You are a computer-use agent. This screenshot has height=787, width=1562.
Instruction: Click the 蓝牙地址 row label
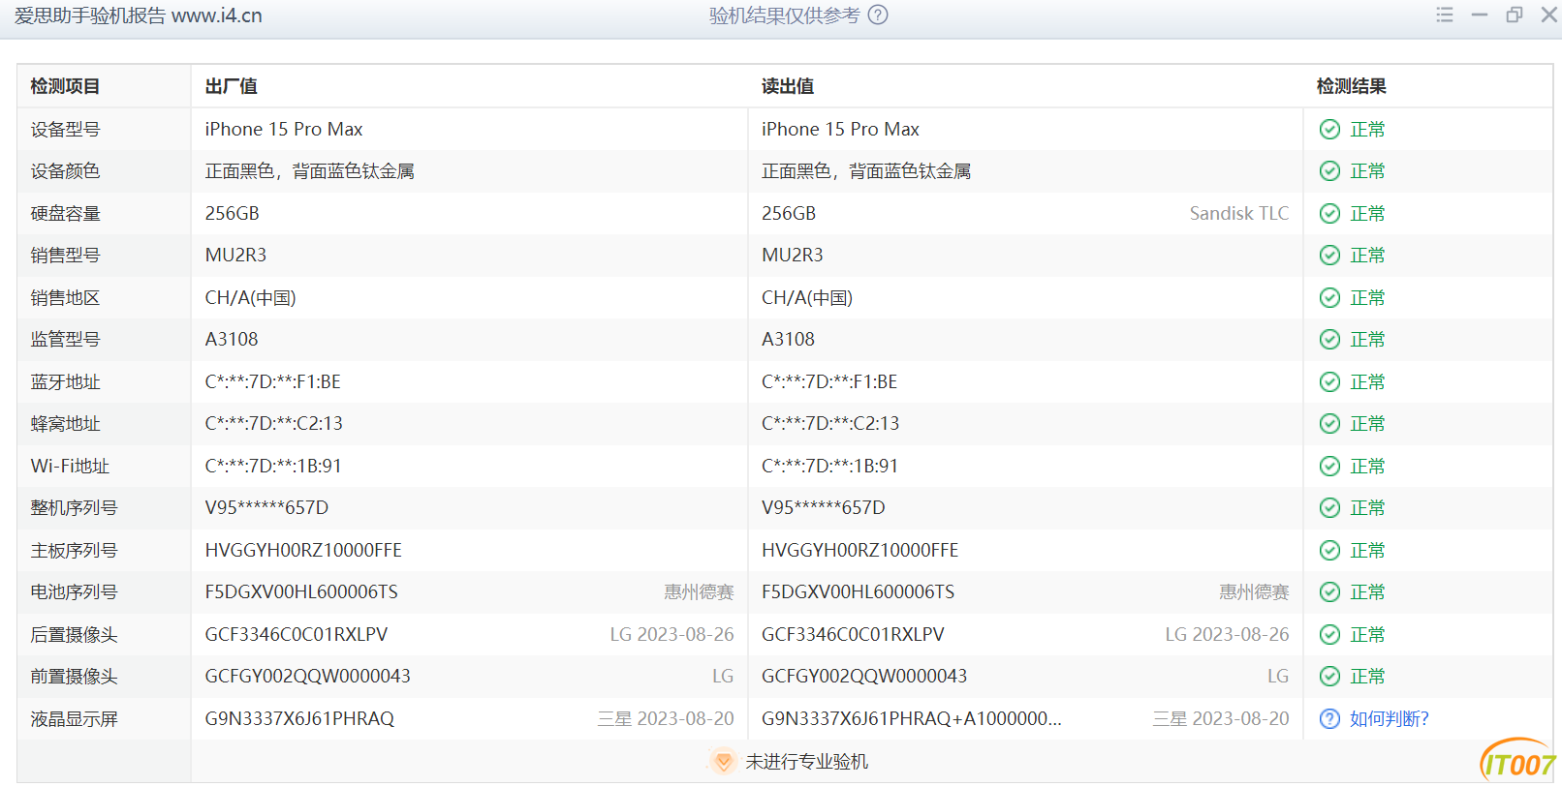click(x=65, y=382)
